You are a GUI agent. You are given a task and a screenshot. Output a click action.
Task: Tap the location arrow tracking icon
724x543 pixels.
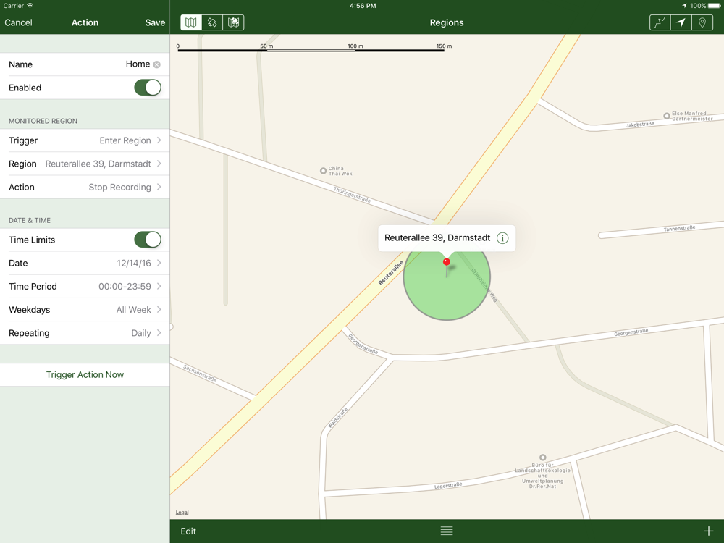[681, 22]
